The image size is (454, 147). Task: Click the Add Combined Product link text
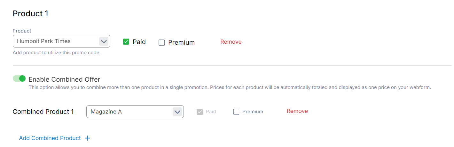click(x=50, y=138)
